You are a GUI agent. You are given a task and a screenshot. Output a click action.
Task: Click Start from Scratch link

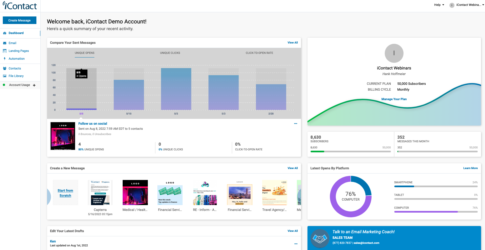65,193
